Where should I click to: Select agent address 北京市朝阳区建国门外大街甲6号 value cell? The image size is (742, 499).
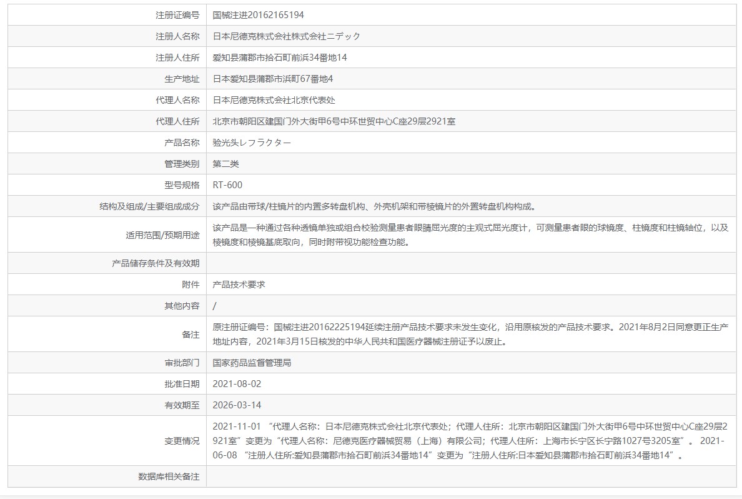click(472, 122)
